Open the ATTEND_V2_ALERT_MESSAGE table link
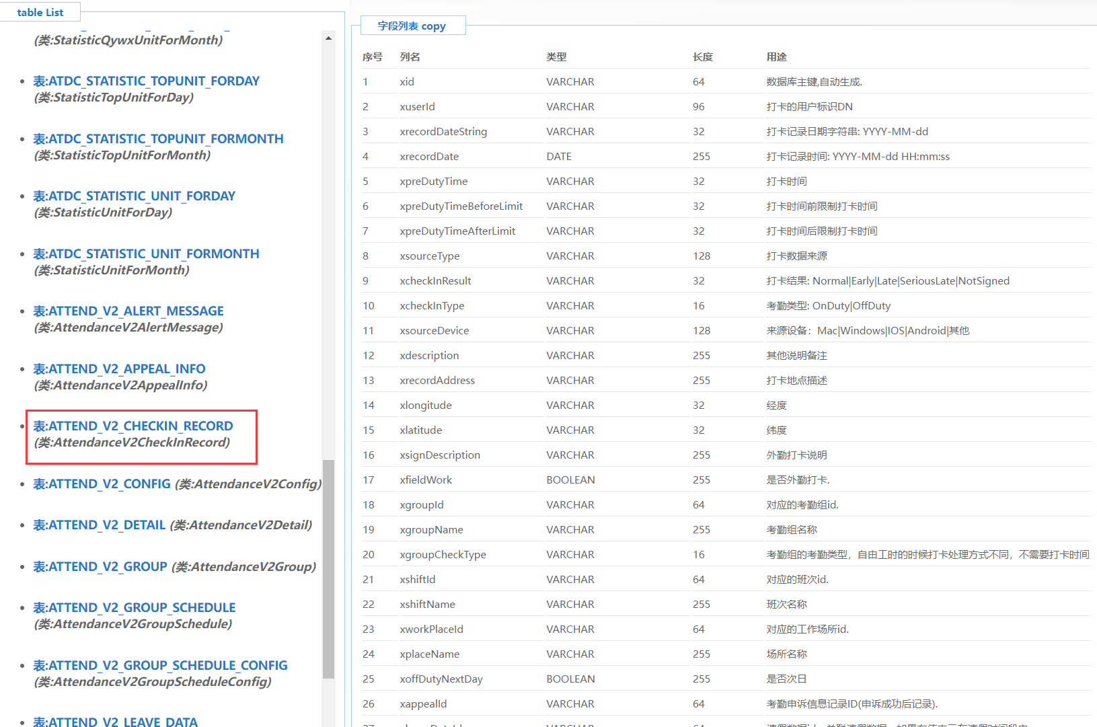The width and height of the screenshot is (1097, 727). pyautogui.click(x=128, y=311)
